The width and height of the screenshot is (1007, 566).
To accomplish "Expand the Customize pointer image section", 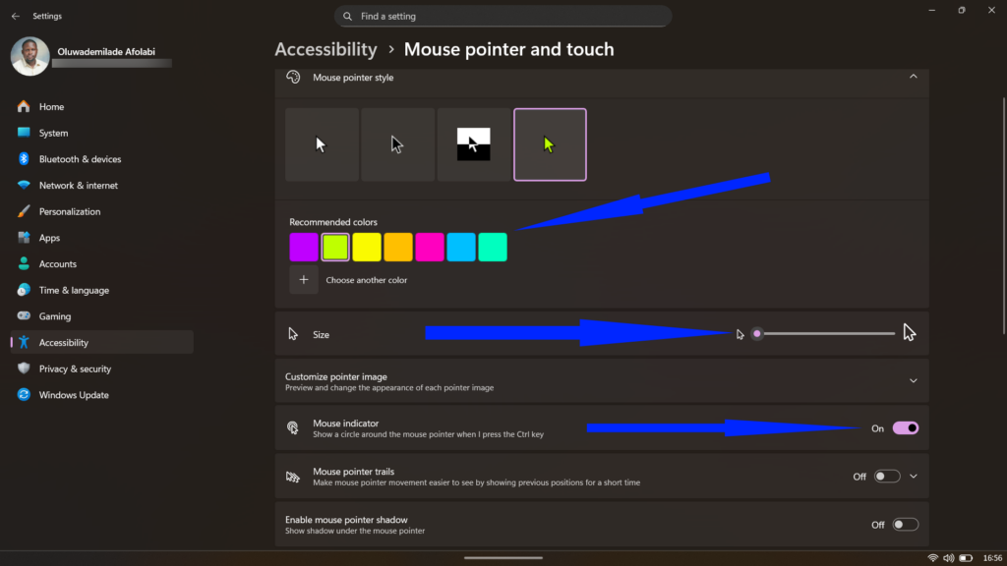I will coord(913,380).
